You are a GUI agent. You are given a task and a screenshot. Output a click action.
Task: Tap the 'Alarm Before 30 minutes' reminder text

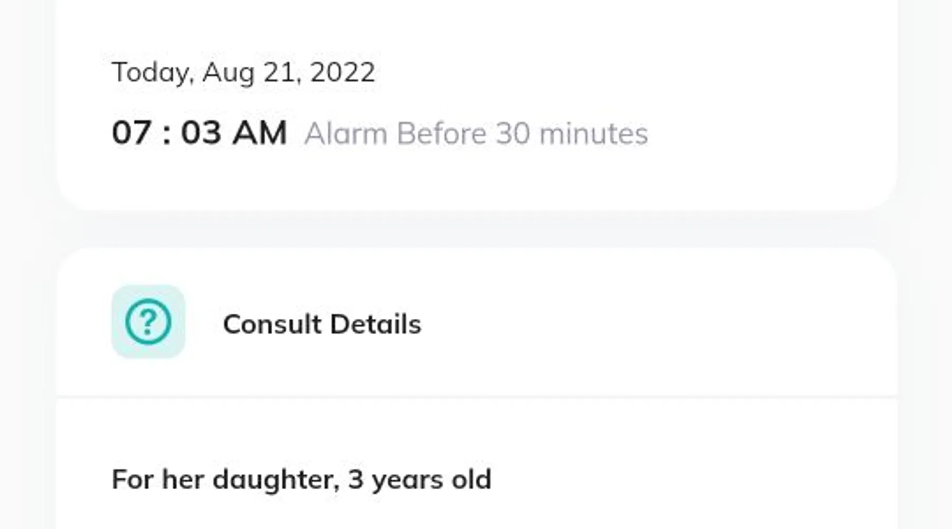[475, 133]
